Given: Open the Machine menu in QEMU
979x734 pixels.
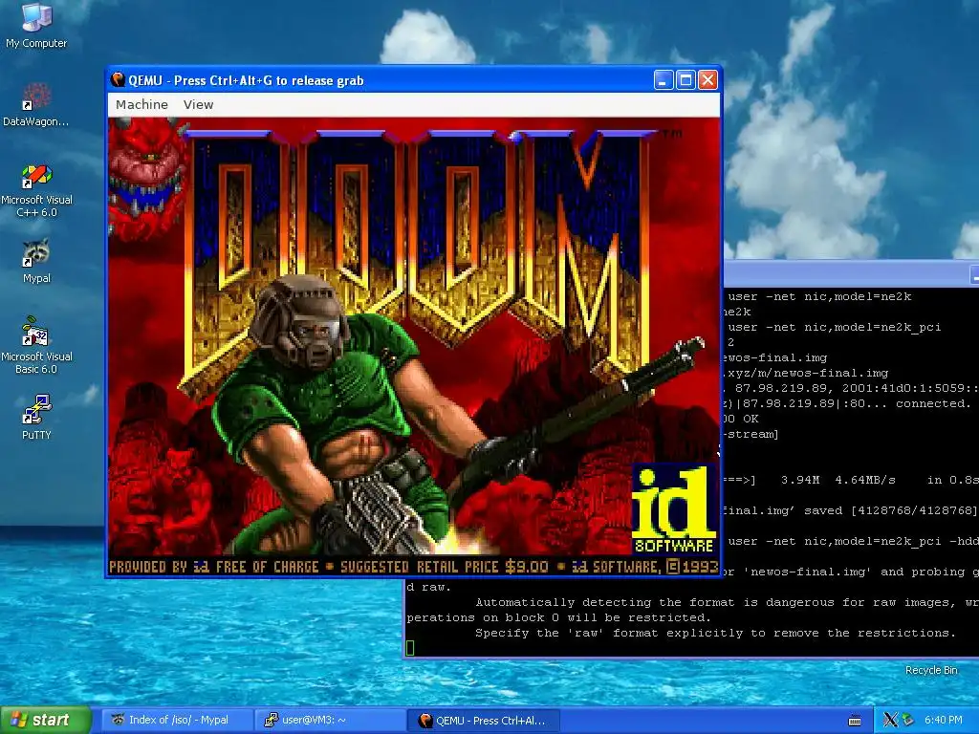Looking at the screenshot, I should click(x=141, y=105).
